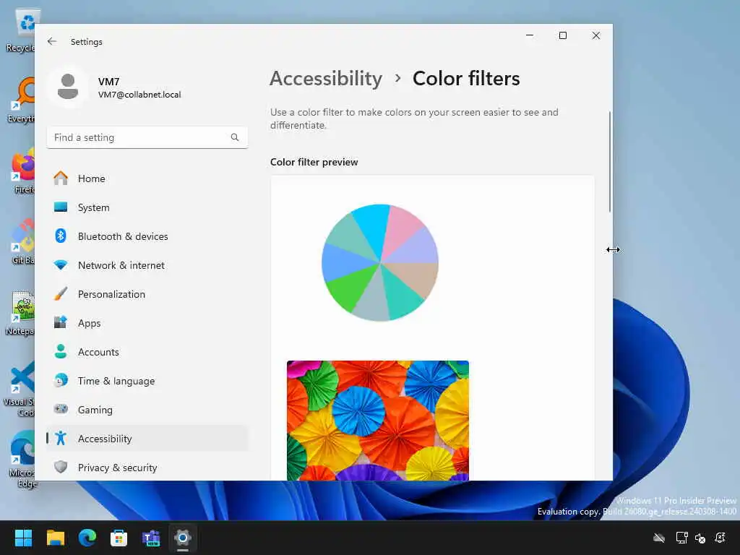Image resolution: width=740 pixels, height=555 pixels.
Task: Click the Accessibility breadcrumb link
Action: click(x=326, y=78)
